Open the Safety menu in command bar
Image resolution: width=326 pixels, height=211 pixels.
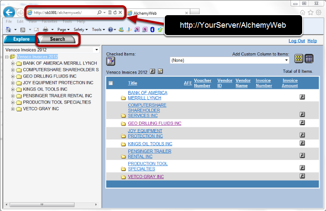point(81,29)
